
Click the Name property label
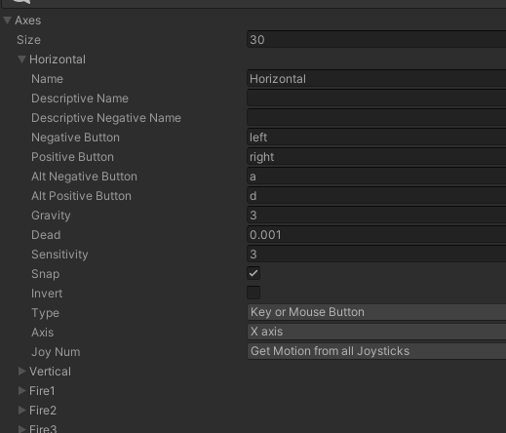[x=47, y=79]
